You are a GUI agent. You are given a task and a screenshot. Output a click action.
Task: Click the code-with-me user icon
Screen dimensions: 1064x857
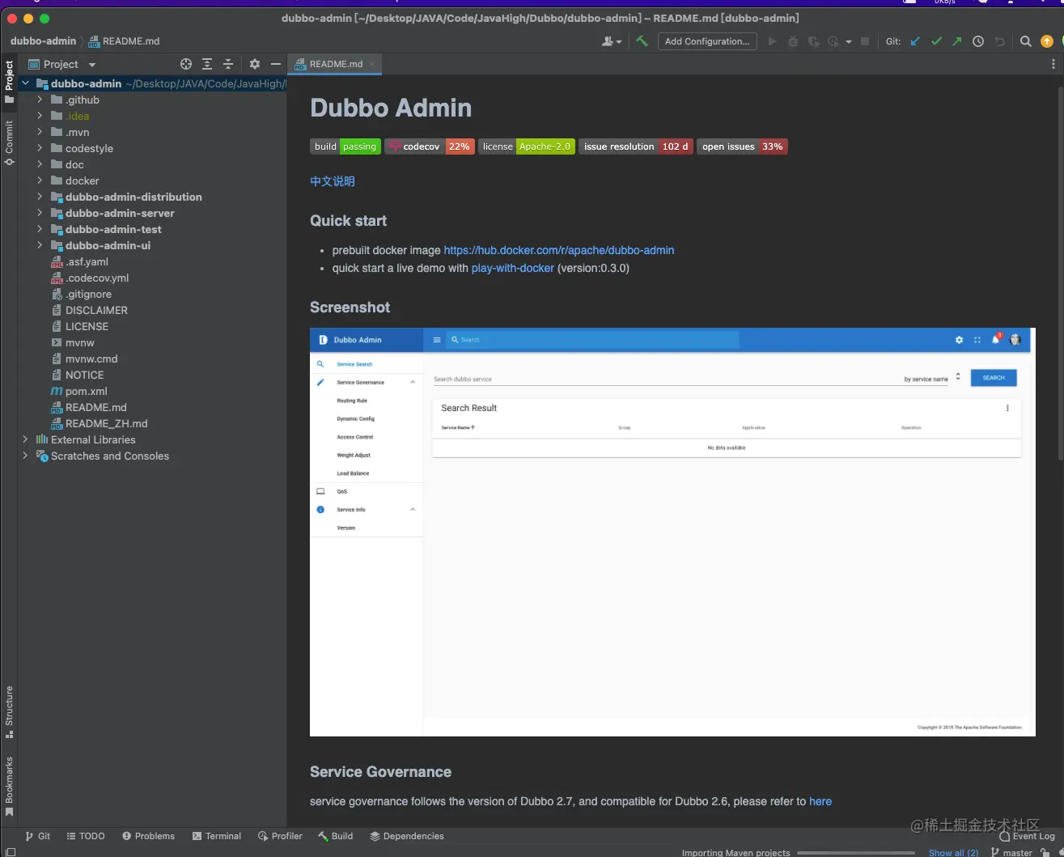point(612,41)
